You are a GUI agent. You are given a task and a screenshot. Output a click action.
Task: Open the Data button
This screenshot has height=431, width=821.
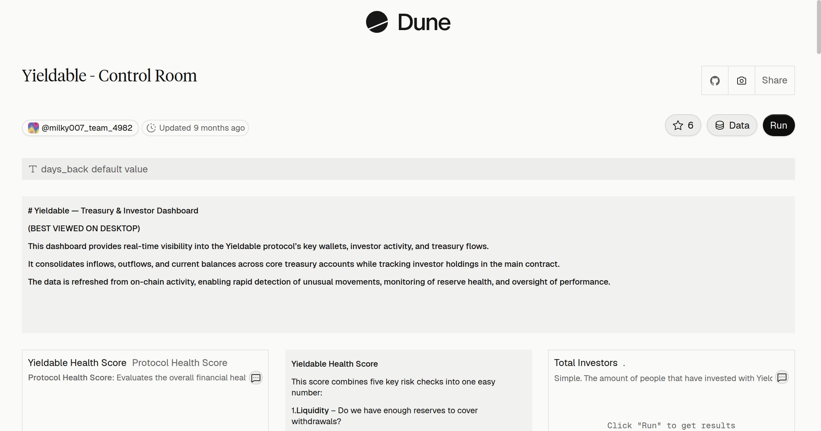pyautogui.click(x=732, y=125)
